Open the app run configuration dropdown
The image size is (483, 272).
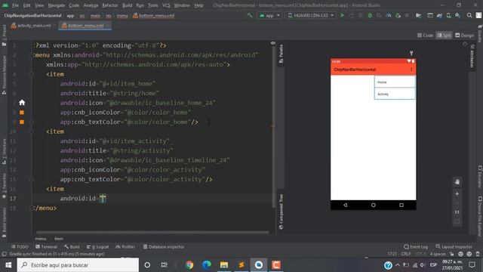269,15
